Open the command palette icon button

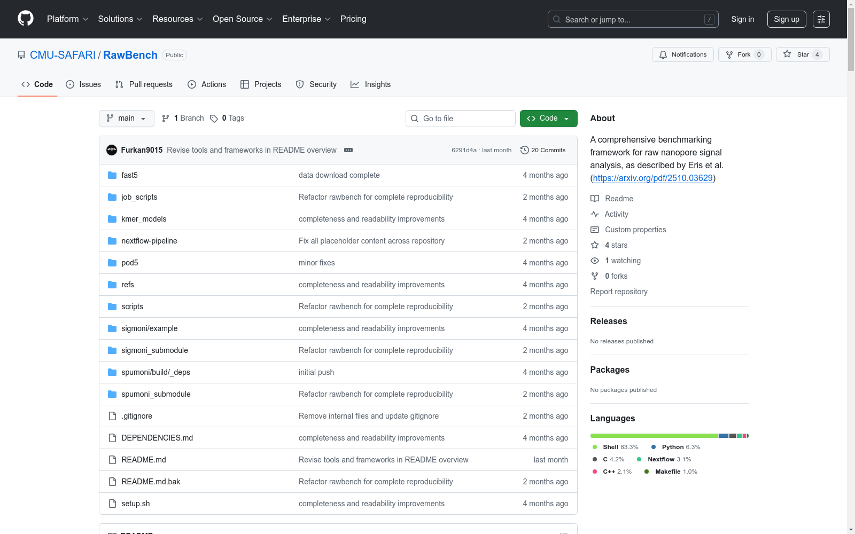coord(821,19)
